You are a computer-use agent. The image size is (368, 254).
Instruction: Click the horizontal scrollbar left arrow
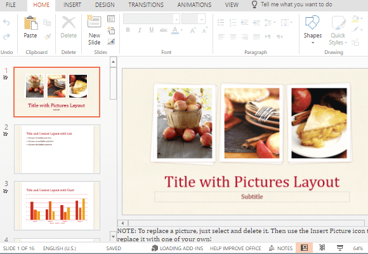coord(122,223)
